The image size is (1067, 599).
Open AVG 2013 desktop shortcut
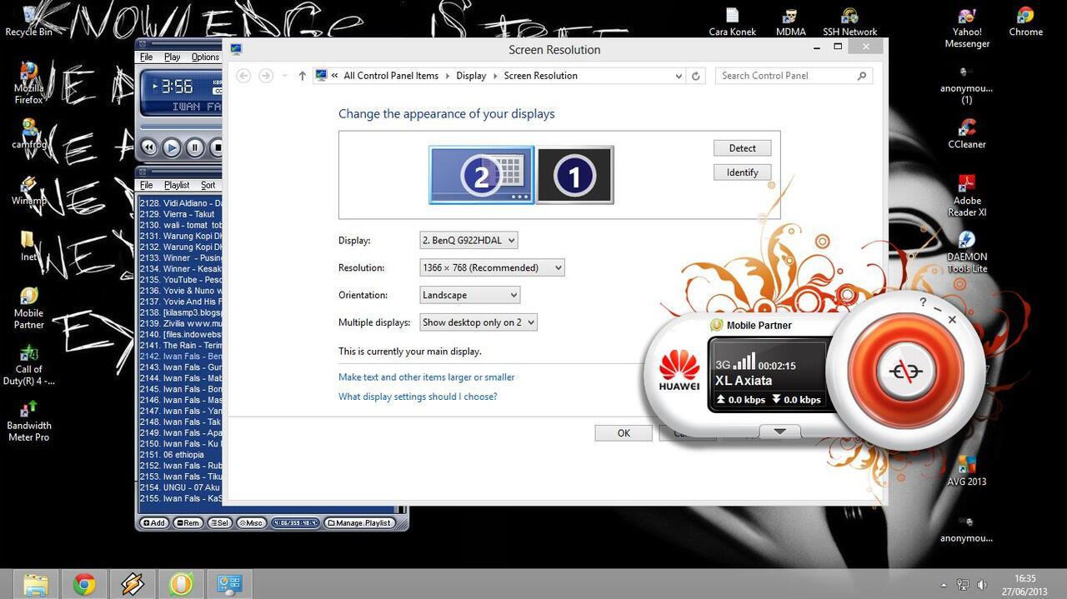tap(967, 471)
